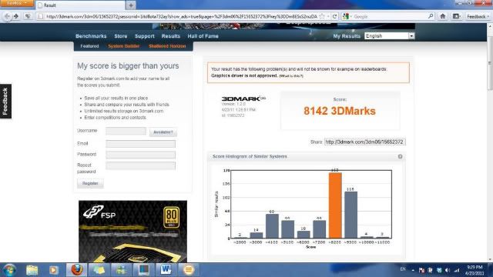Click the histogram panel info icon

point(400,156)
